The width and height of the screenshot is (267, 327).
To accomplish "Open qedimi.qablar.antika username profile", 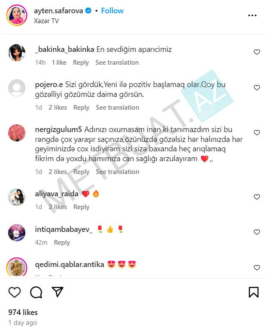I will [x=70, y=264].
